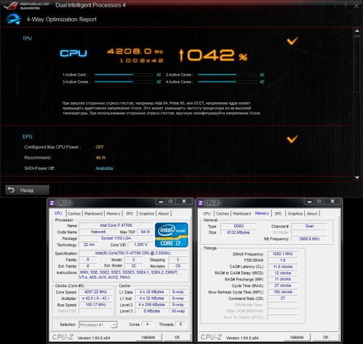
Task: Click the SATA Power Off Available value
Action: point(104,169)
